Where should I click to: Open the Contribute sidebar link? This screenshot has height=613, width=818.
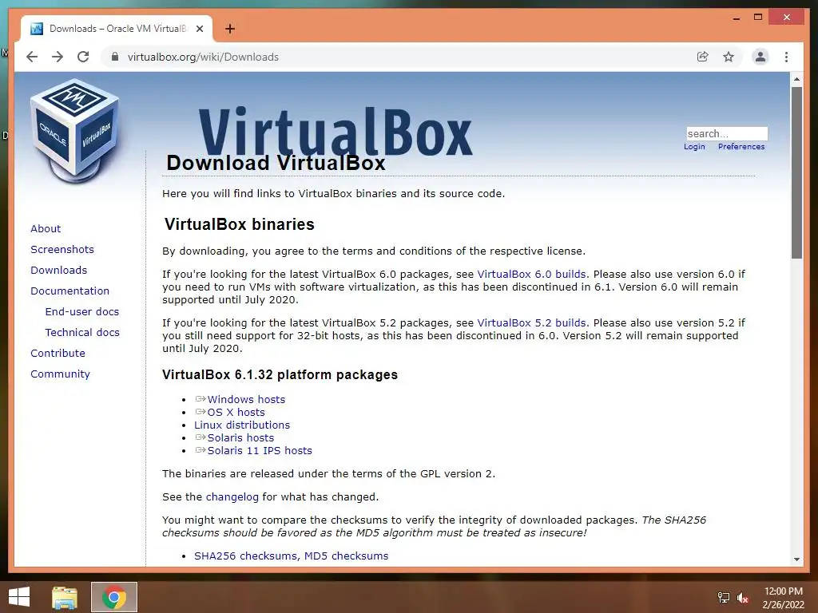pos(58,354)
